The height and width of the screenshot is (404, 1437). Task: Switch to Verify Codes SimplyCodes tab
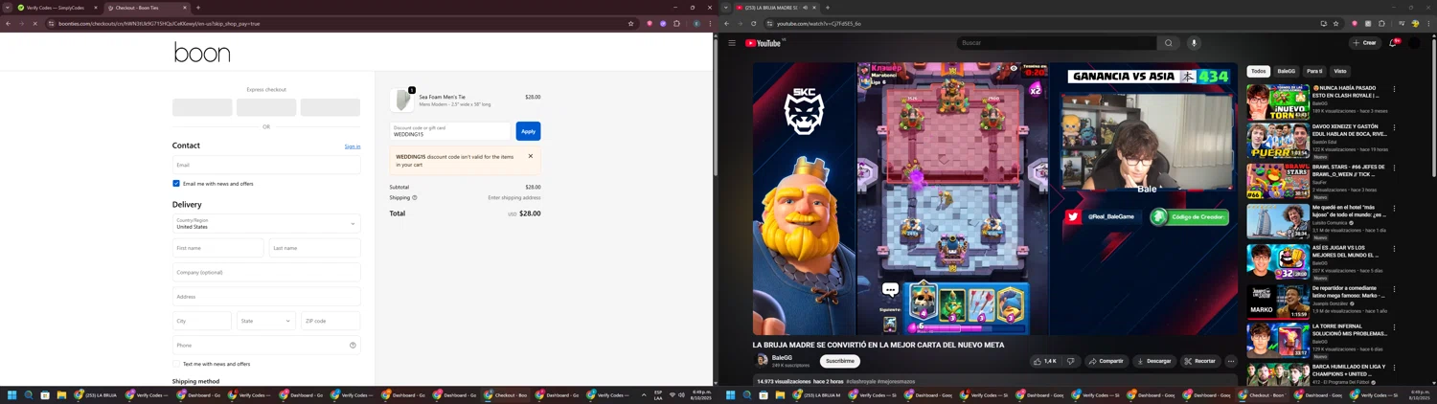point(57,8)
